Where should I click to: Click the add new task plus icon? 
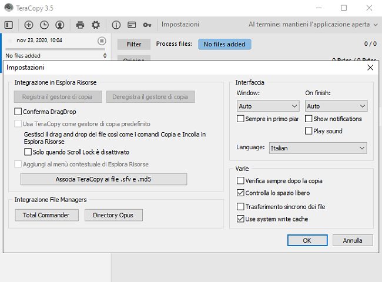point(29,25)
